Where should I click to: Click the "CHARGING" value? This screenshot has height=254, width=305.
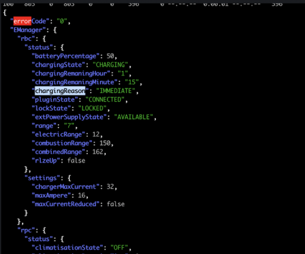[110, 65]
